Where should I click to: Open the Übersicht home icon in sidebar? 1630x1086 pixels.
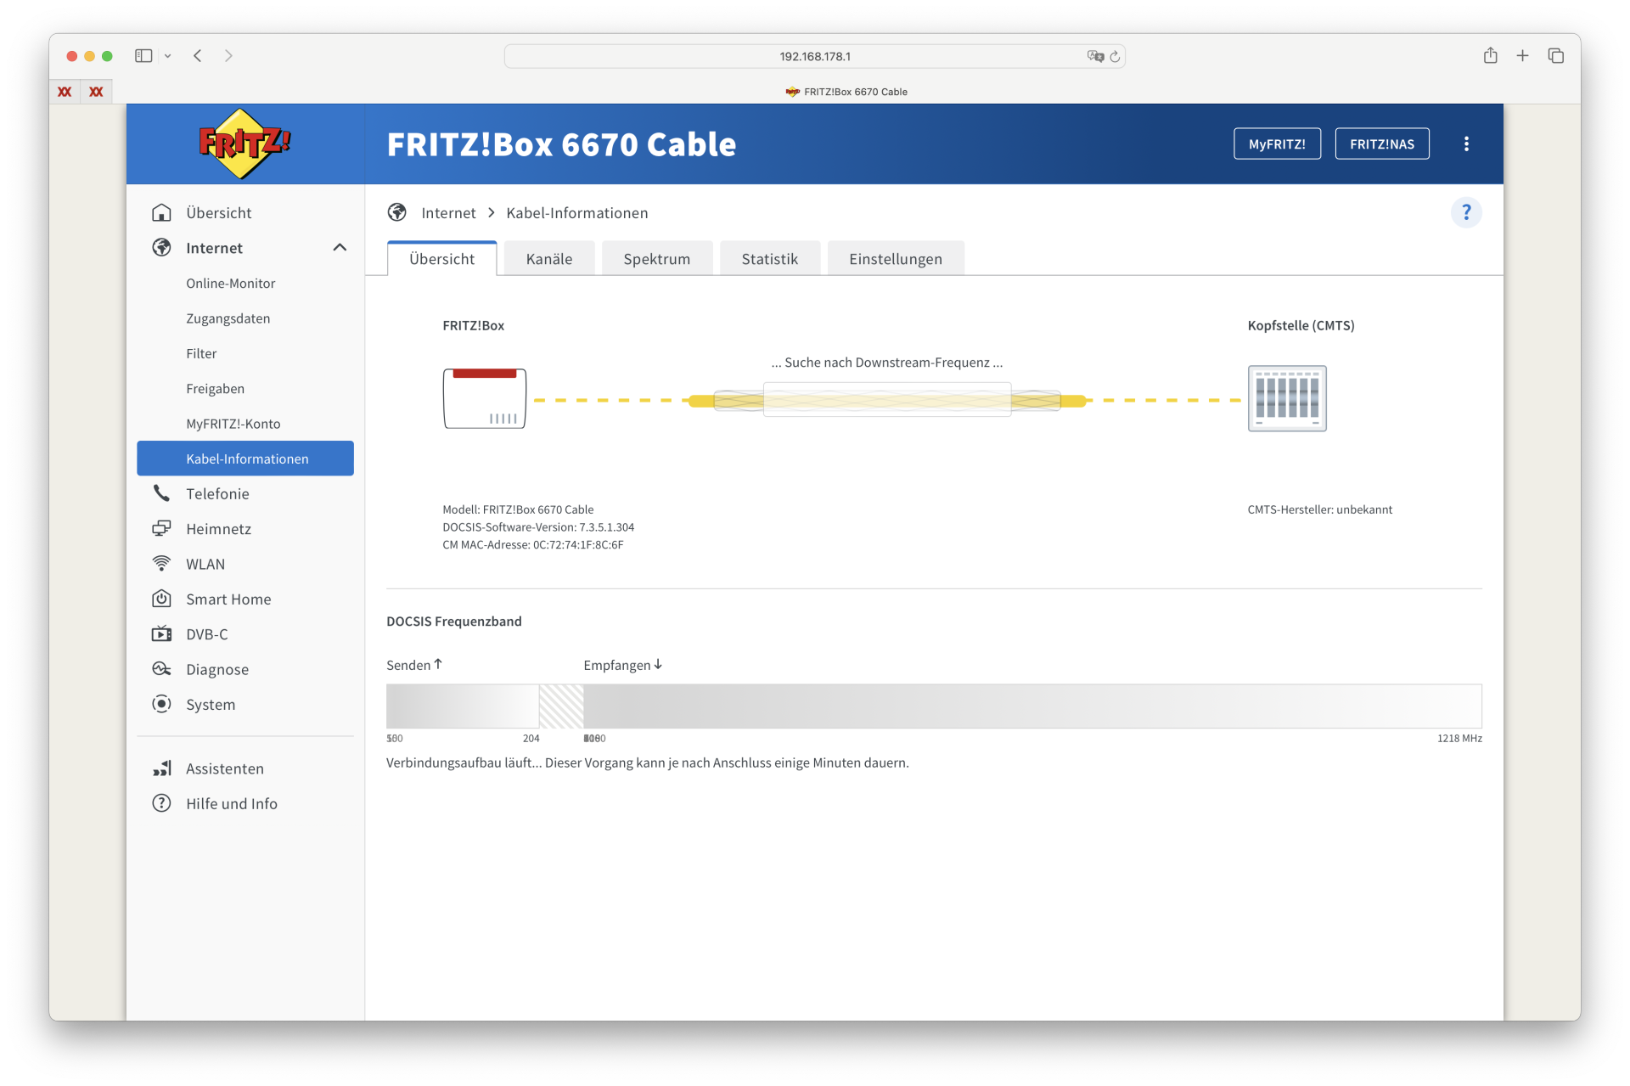[161, 212]
